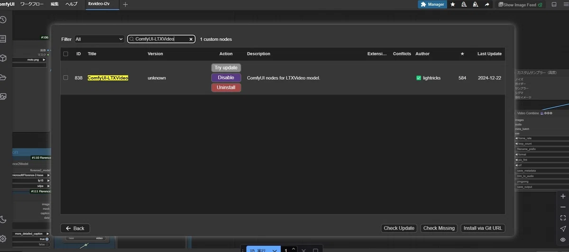Toggle the bottom panel layout icon
Screen dimensions: 569x252
pyautogui.click(x=554, y=4)
